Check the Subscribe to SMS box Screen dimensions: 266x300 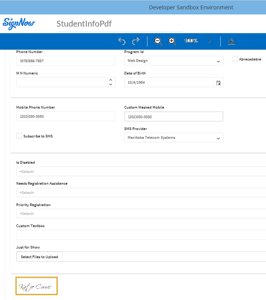19,136
